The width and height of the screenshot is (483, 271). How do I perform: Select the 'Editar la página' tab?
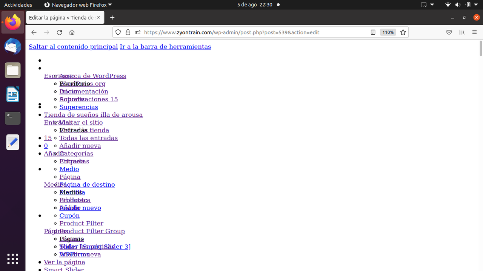65,18
